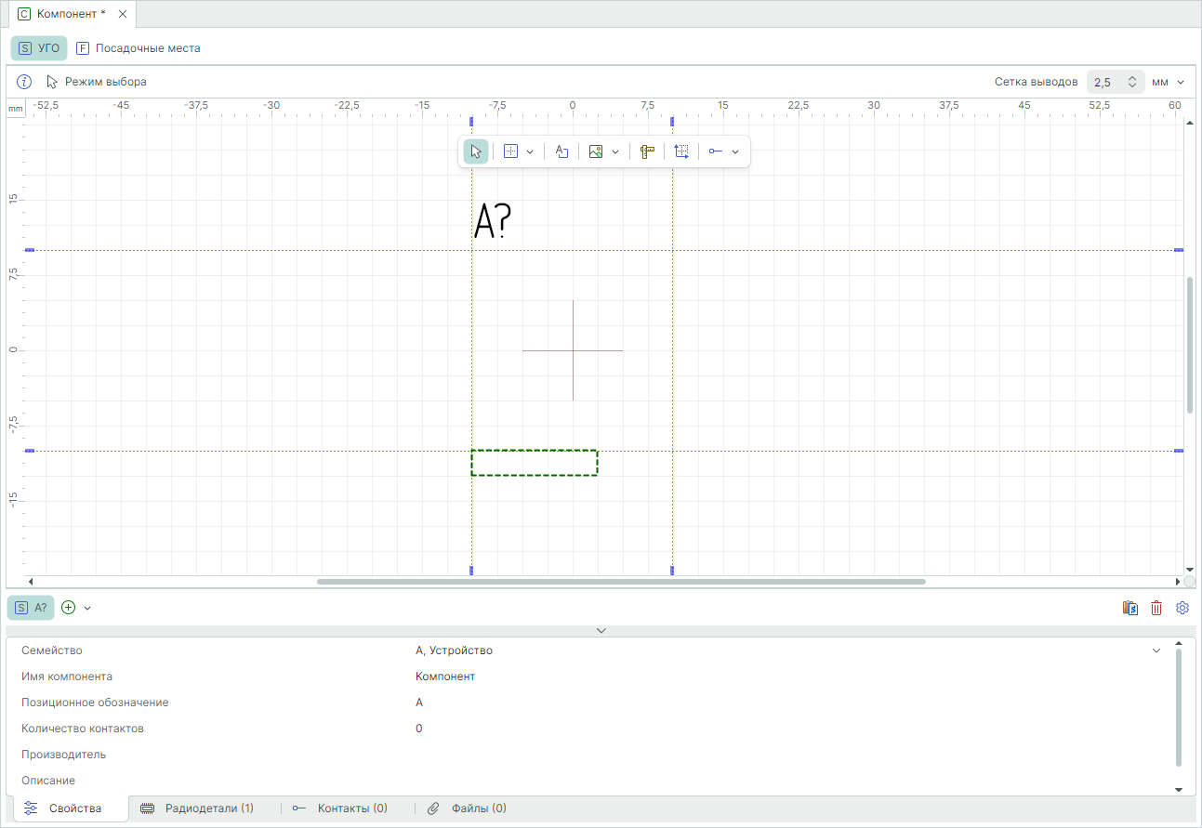Open the Контакты (0) tab

click(x=340, y=808)
